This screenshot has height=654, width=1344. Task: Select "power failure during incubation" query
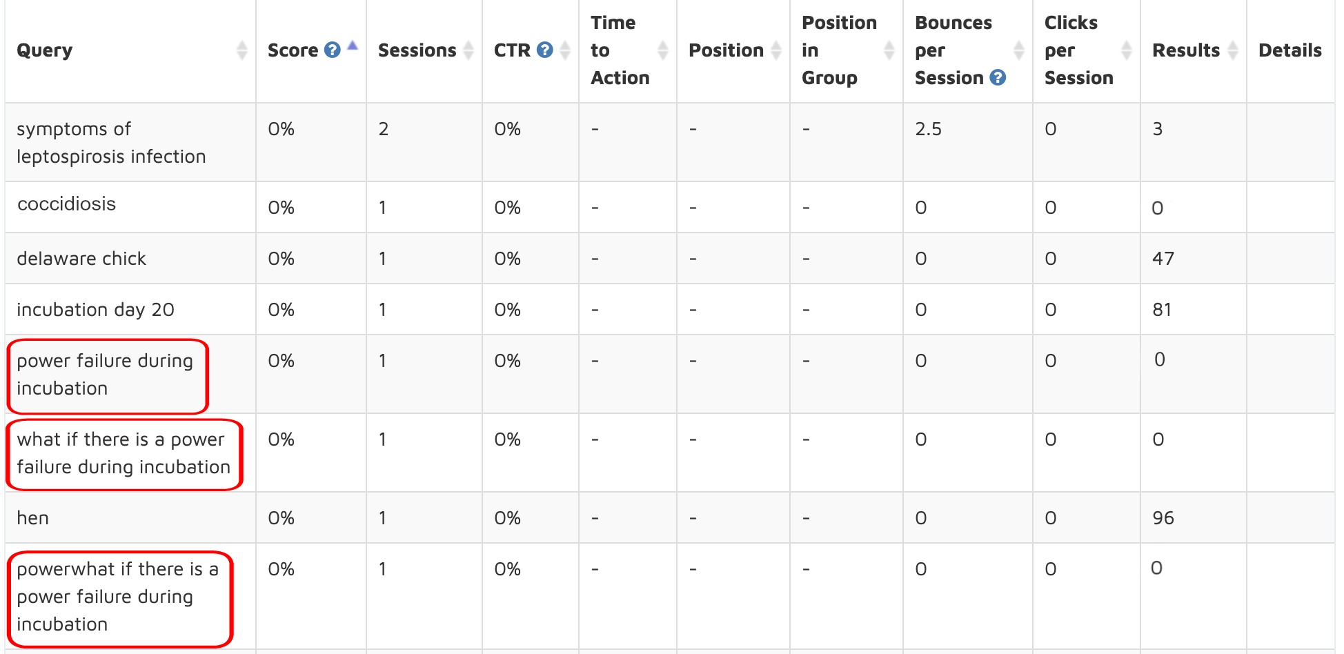pyautogui.click(x=105, y=375)
